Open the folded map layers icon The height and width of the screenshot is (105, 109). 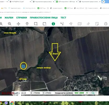point(80,24)
